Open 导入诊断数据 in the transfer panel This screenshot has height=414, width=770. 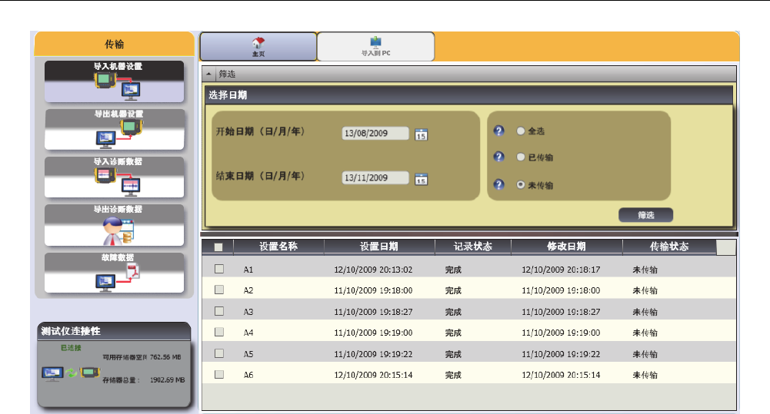(x=115, y=177)
